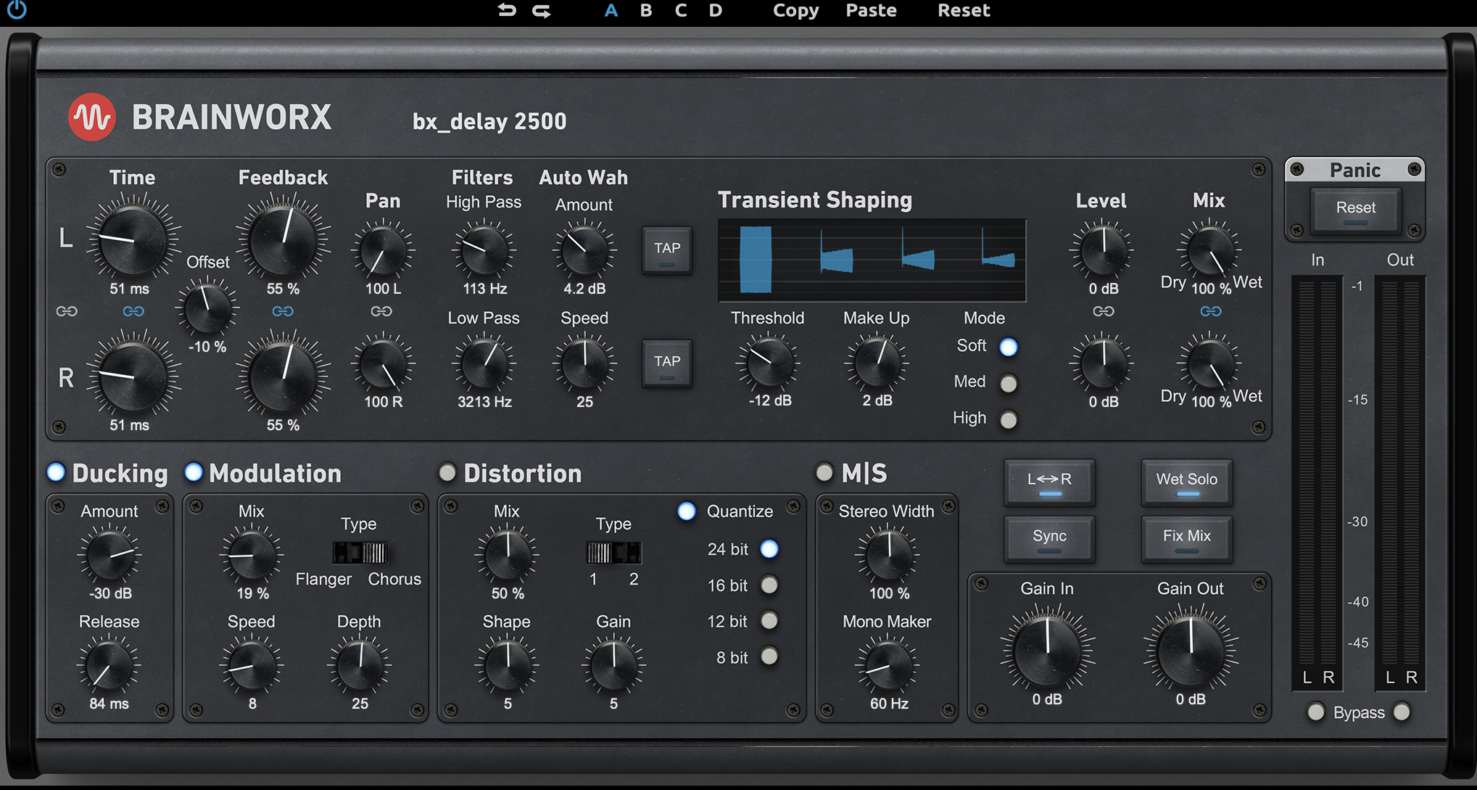The image size is (1477, 790).
Task: Disable the Ducking section
Action: click(x=56, y=472)
